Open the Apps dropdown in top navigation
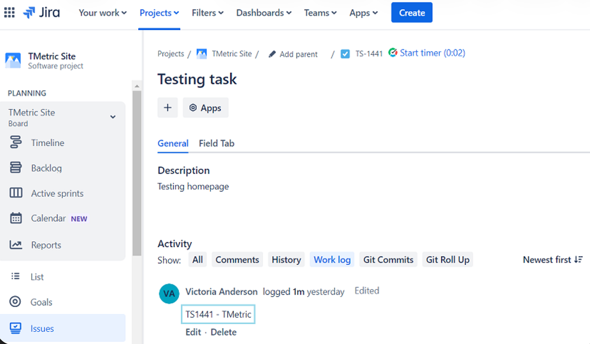This screenshot has width=590, height=344. pyautogui.click(x=363, y=13)
